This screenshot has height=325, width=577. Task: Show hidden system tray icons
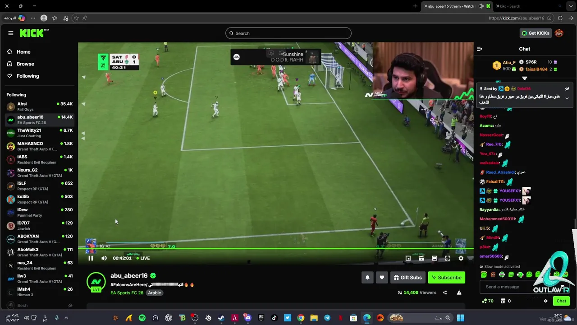pyautogui.click(x=66, y=318)
